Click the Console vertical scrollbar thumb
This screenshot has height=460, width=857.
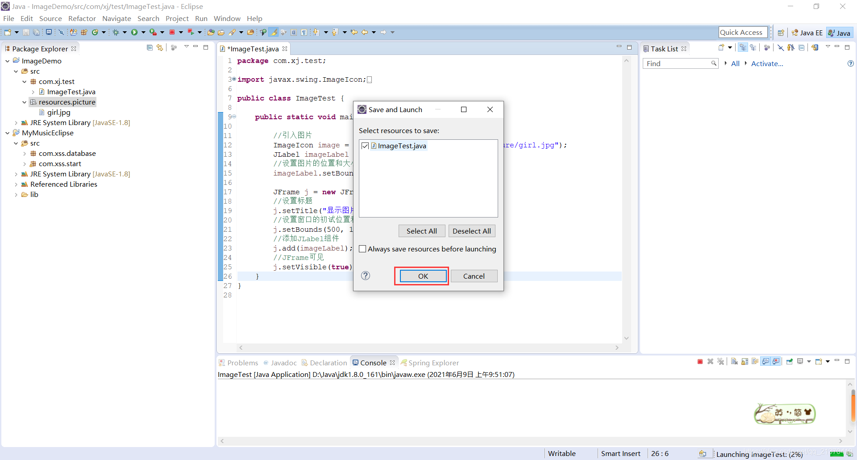tap(853, 405)
